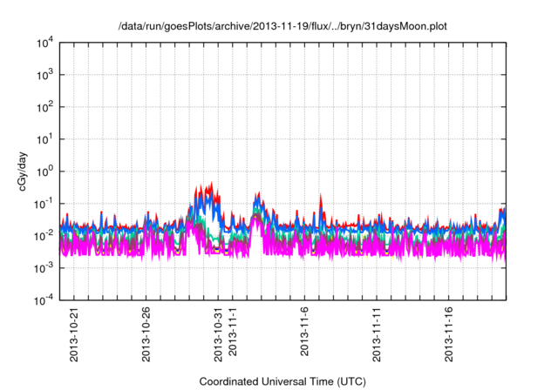The width and height of the screenshot is (558, 390).
Task: Click the 10^3 y-axis tick label
Action: coord(44,76)
